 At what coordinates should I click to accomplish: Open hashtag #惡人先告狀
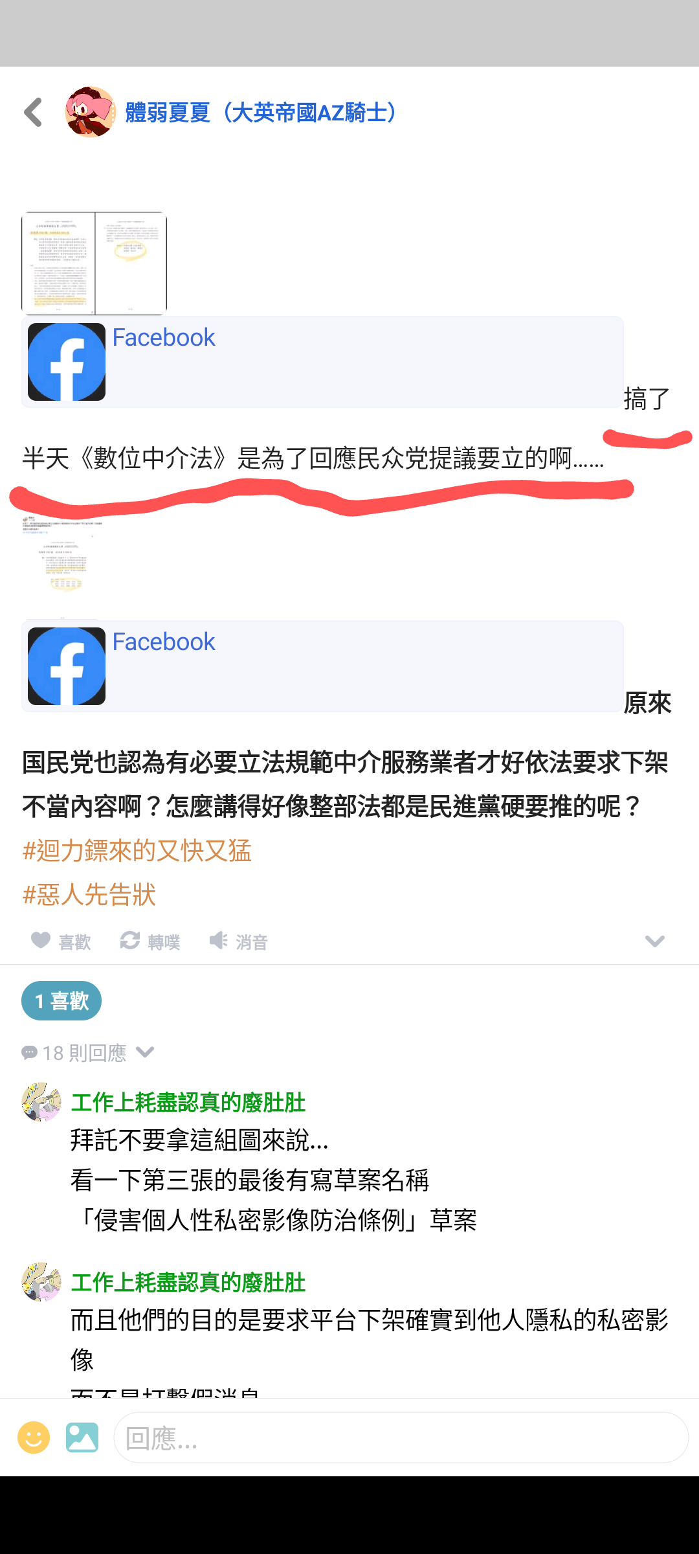[x=89, y=894]
